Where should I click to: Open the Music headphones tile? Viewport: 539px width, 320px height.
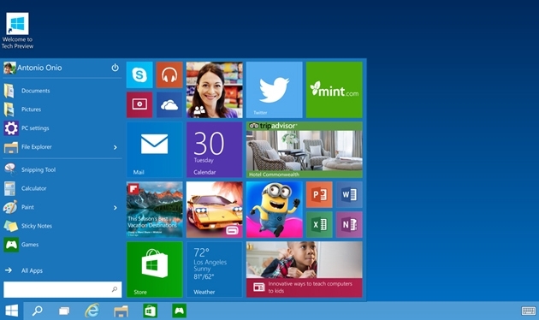pos(169,75)
